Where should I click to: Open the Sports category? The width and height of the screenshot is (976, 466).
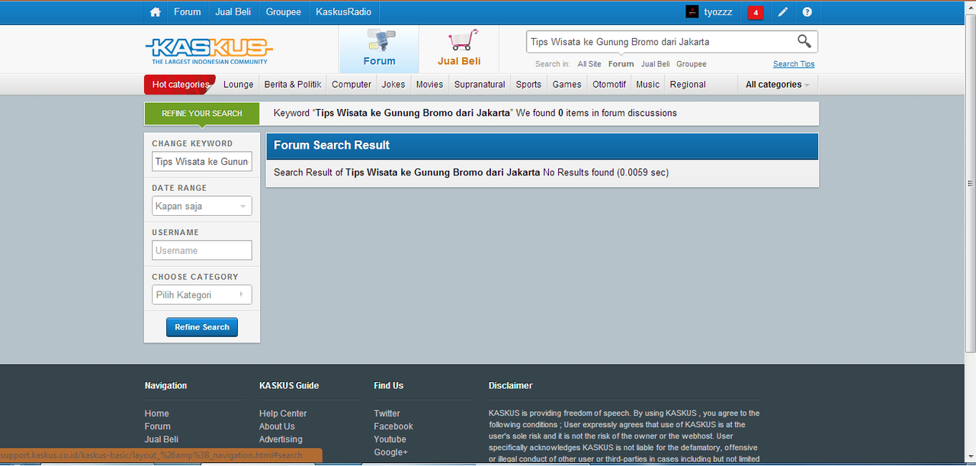[x=528, y=85]
